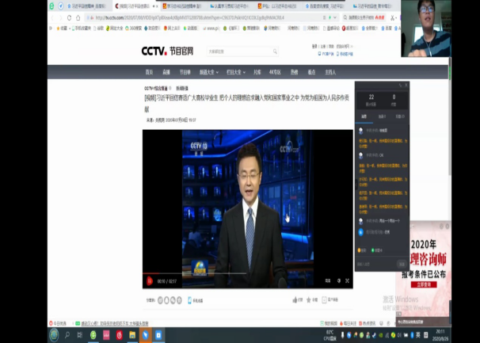Click the video player volume icon
Image resolution: width=480 pixels, height=343 pixels.
339,281
